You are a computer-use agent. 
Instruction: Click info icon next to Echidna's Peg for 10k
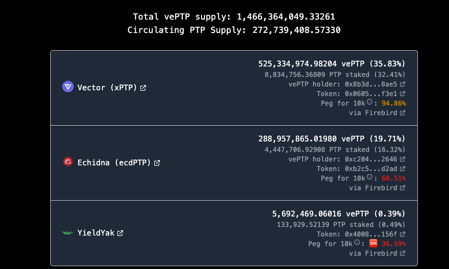click(370, 177)
